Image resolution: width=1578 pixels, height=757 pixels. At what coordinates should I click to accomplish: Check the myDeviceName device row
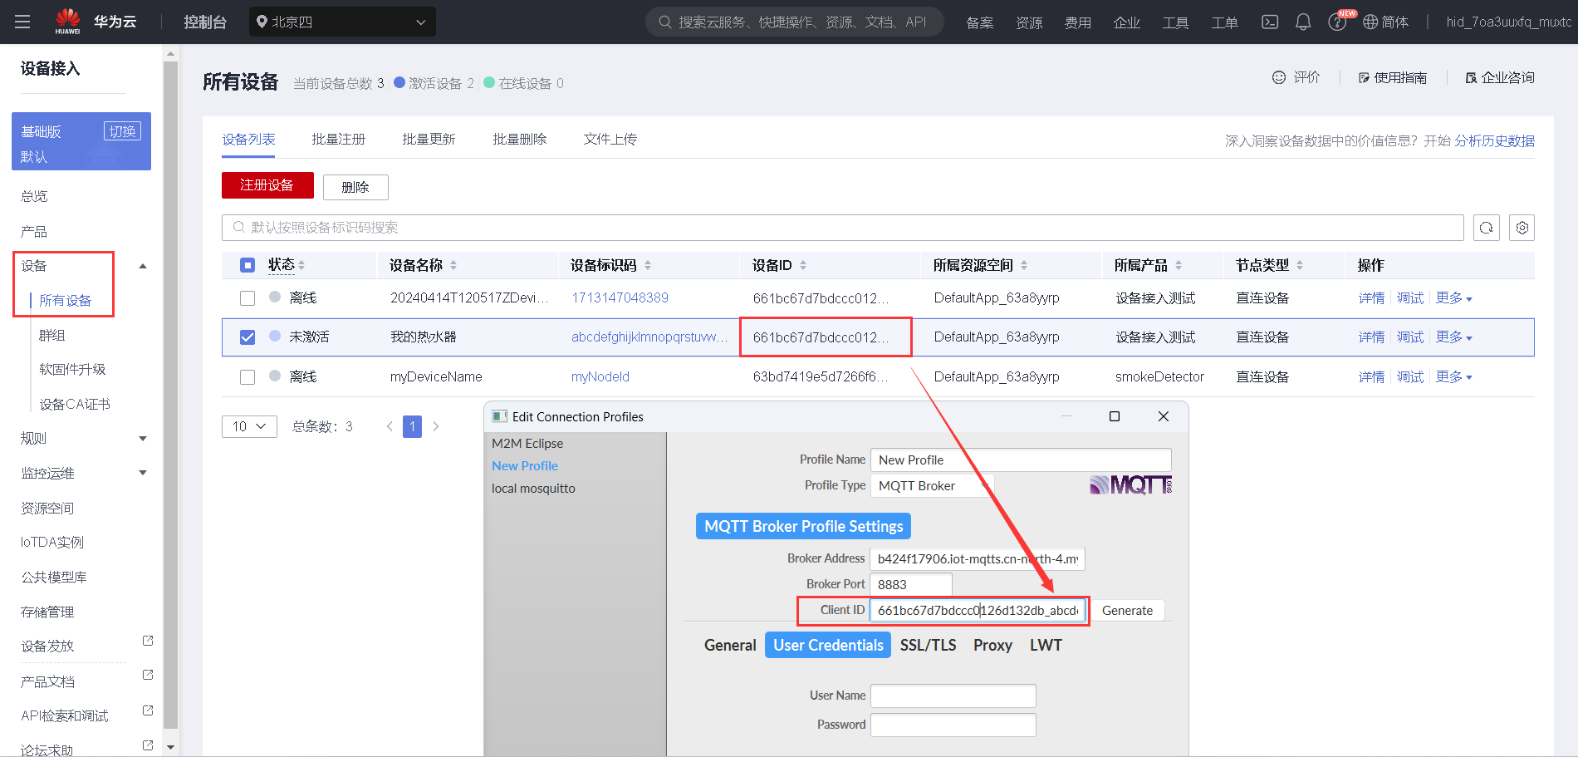[247, 377]
